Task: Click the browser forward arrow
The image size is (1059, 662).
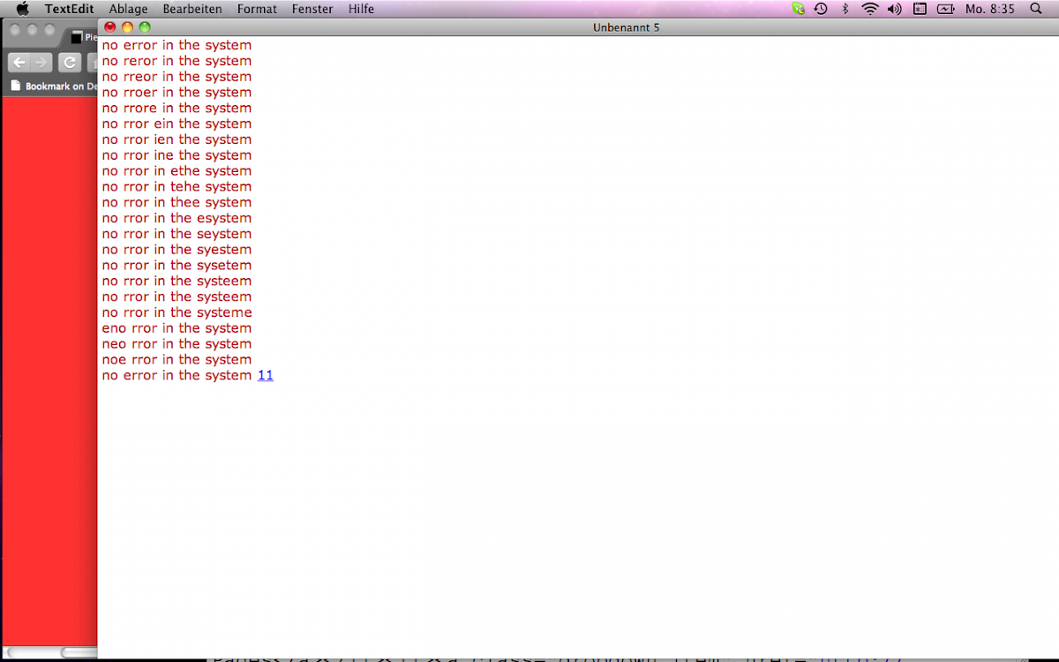Action: [41, 63]
